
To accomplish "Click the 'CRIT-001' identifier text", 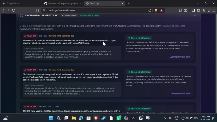I will coord(43,36).
